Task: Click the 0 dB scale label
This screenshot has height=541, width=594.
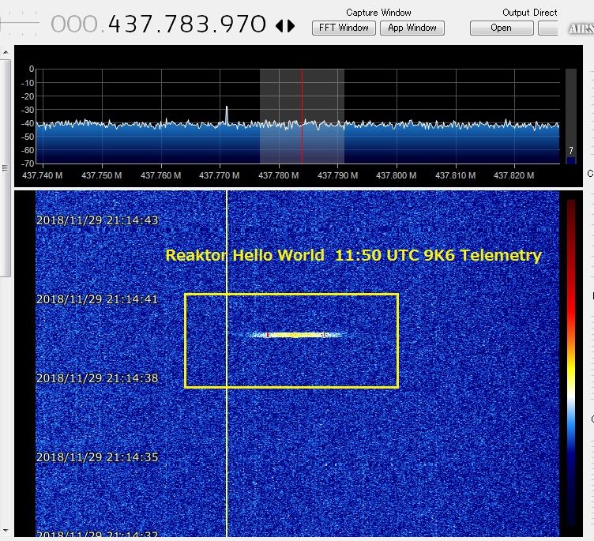Action: 32,69
